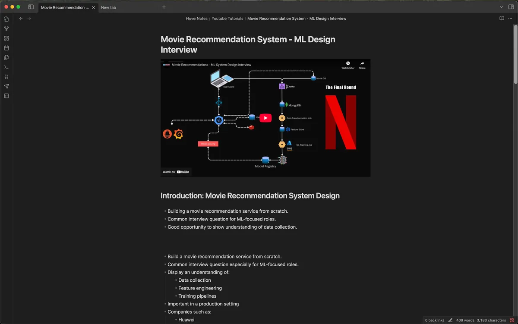This screenshot has height=324, width=518.
Task: Play the embedded movie recommendation video
Action: click(x=265, y=117)
